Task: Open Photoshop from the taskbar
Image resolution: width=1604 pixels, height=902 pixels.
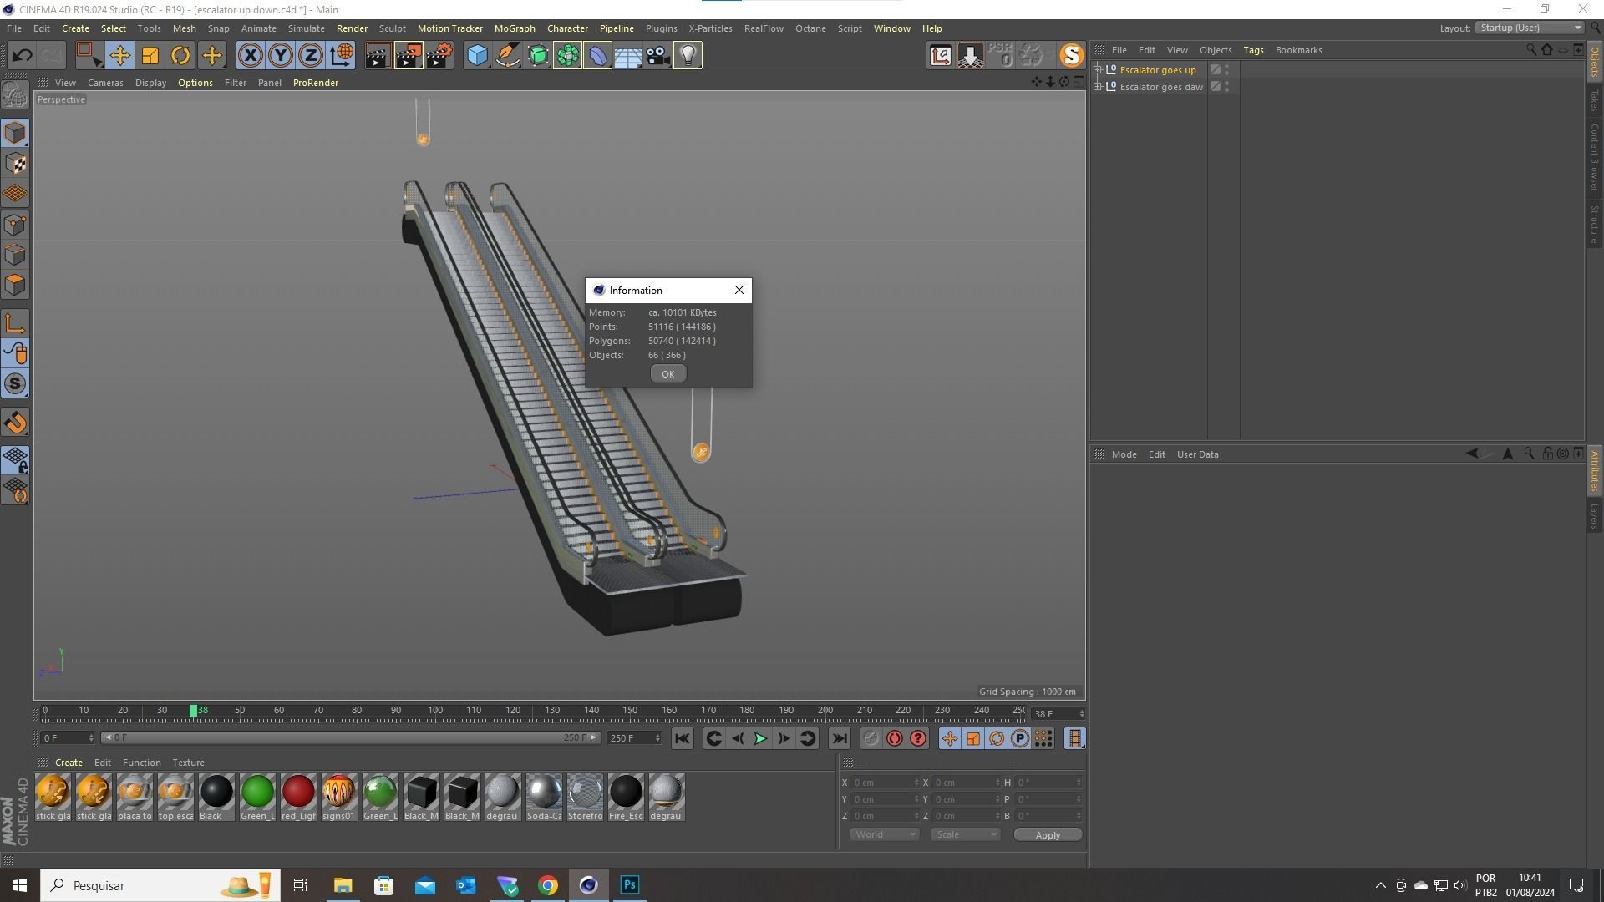Action: (630, 885)
